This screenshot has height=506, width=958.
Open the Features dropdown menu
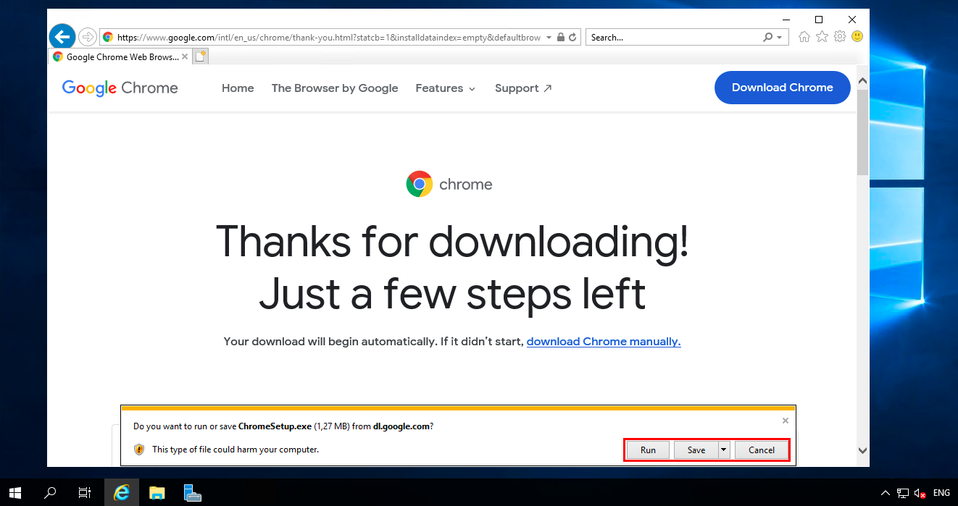point(446,88)
